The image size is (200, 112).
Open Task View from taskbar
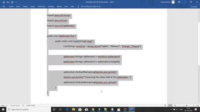click(x=60, y=109)
